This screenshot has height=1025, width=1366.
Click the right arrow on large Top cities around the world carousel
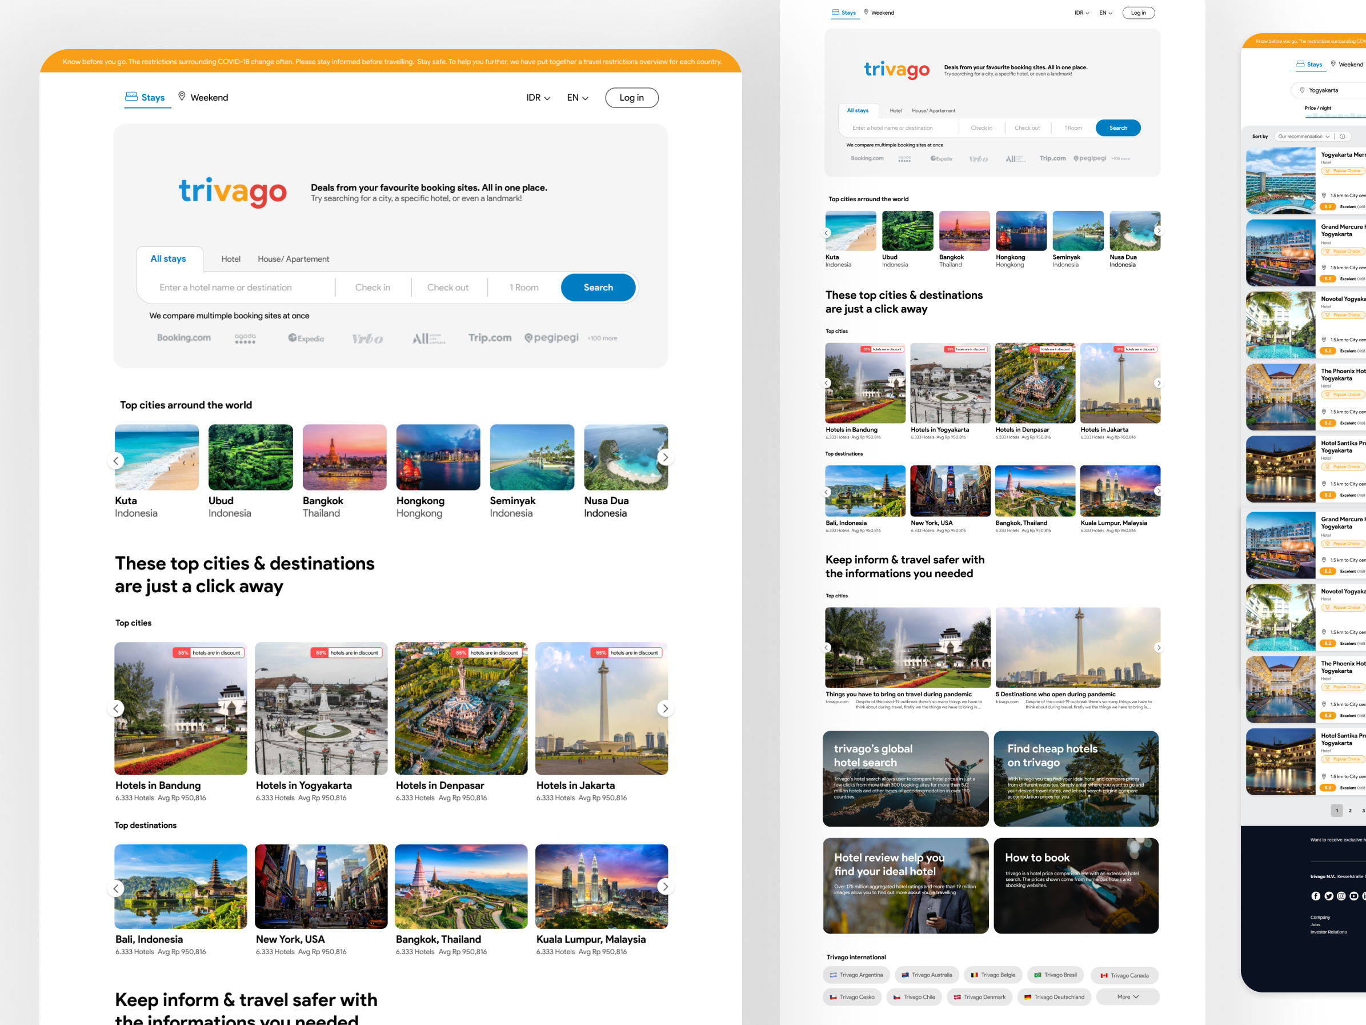click(x=664, y=458)
